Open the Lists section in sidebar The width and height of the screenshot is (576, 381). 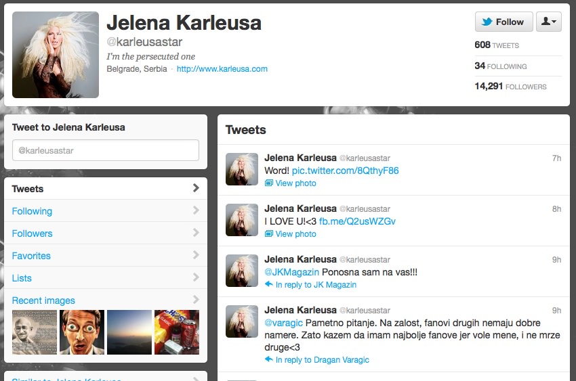coord(22,278)
